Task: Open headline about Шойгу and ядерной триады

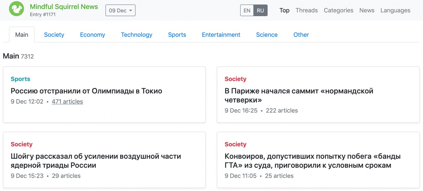Action: (96, 161)
